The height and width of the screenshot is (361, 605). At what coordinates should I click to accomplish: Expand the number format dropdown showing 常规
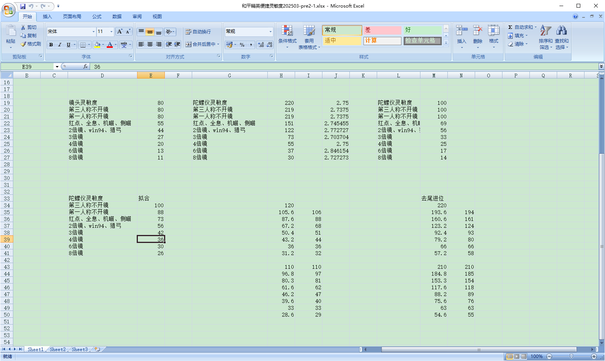(270, 32)
